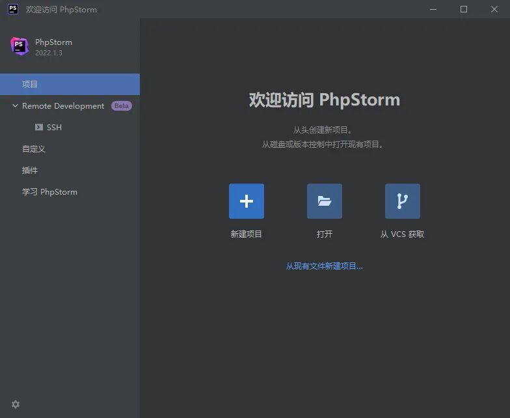This screenshot has height=418, width=510.
Task: Click the 从 VCS 获取 label
Action: point(402,234)
